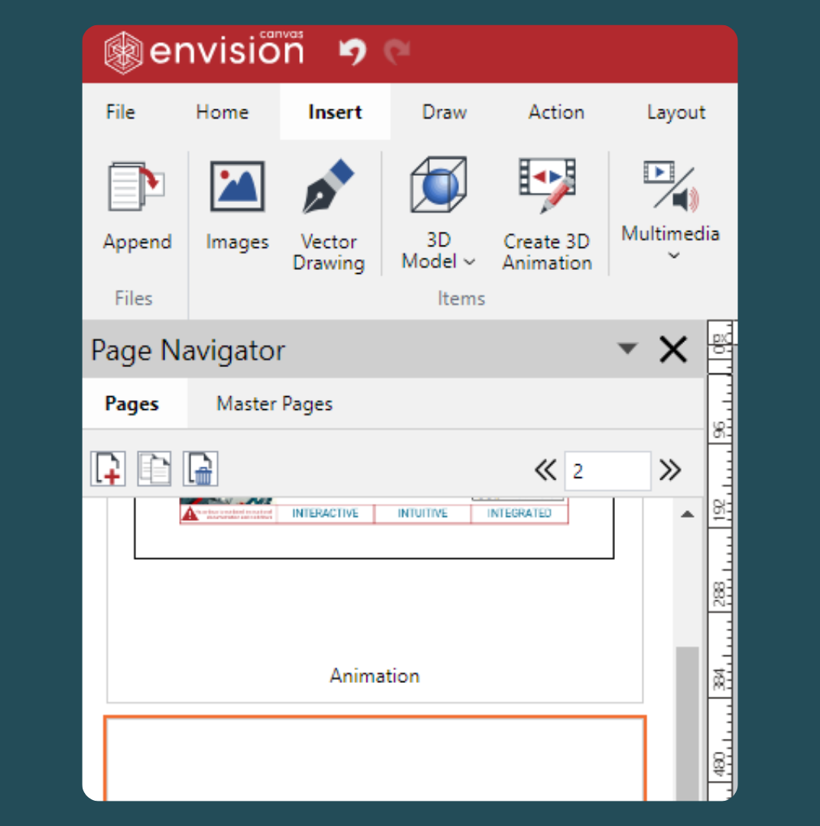Duplicate the current page

pos(154,468)
